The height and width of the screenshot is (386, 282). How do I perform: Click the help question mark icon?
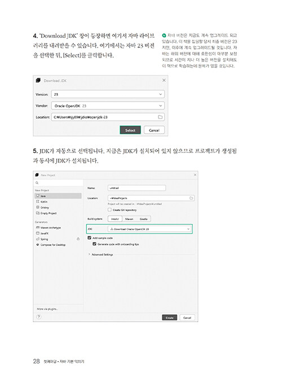point(38,317)
